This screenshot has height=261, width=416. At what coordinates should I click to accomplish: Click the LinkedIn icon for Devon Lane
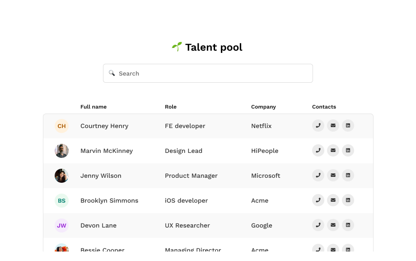348,225
